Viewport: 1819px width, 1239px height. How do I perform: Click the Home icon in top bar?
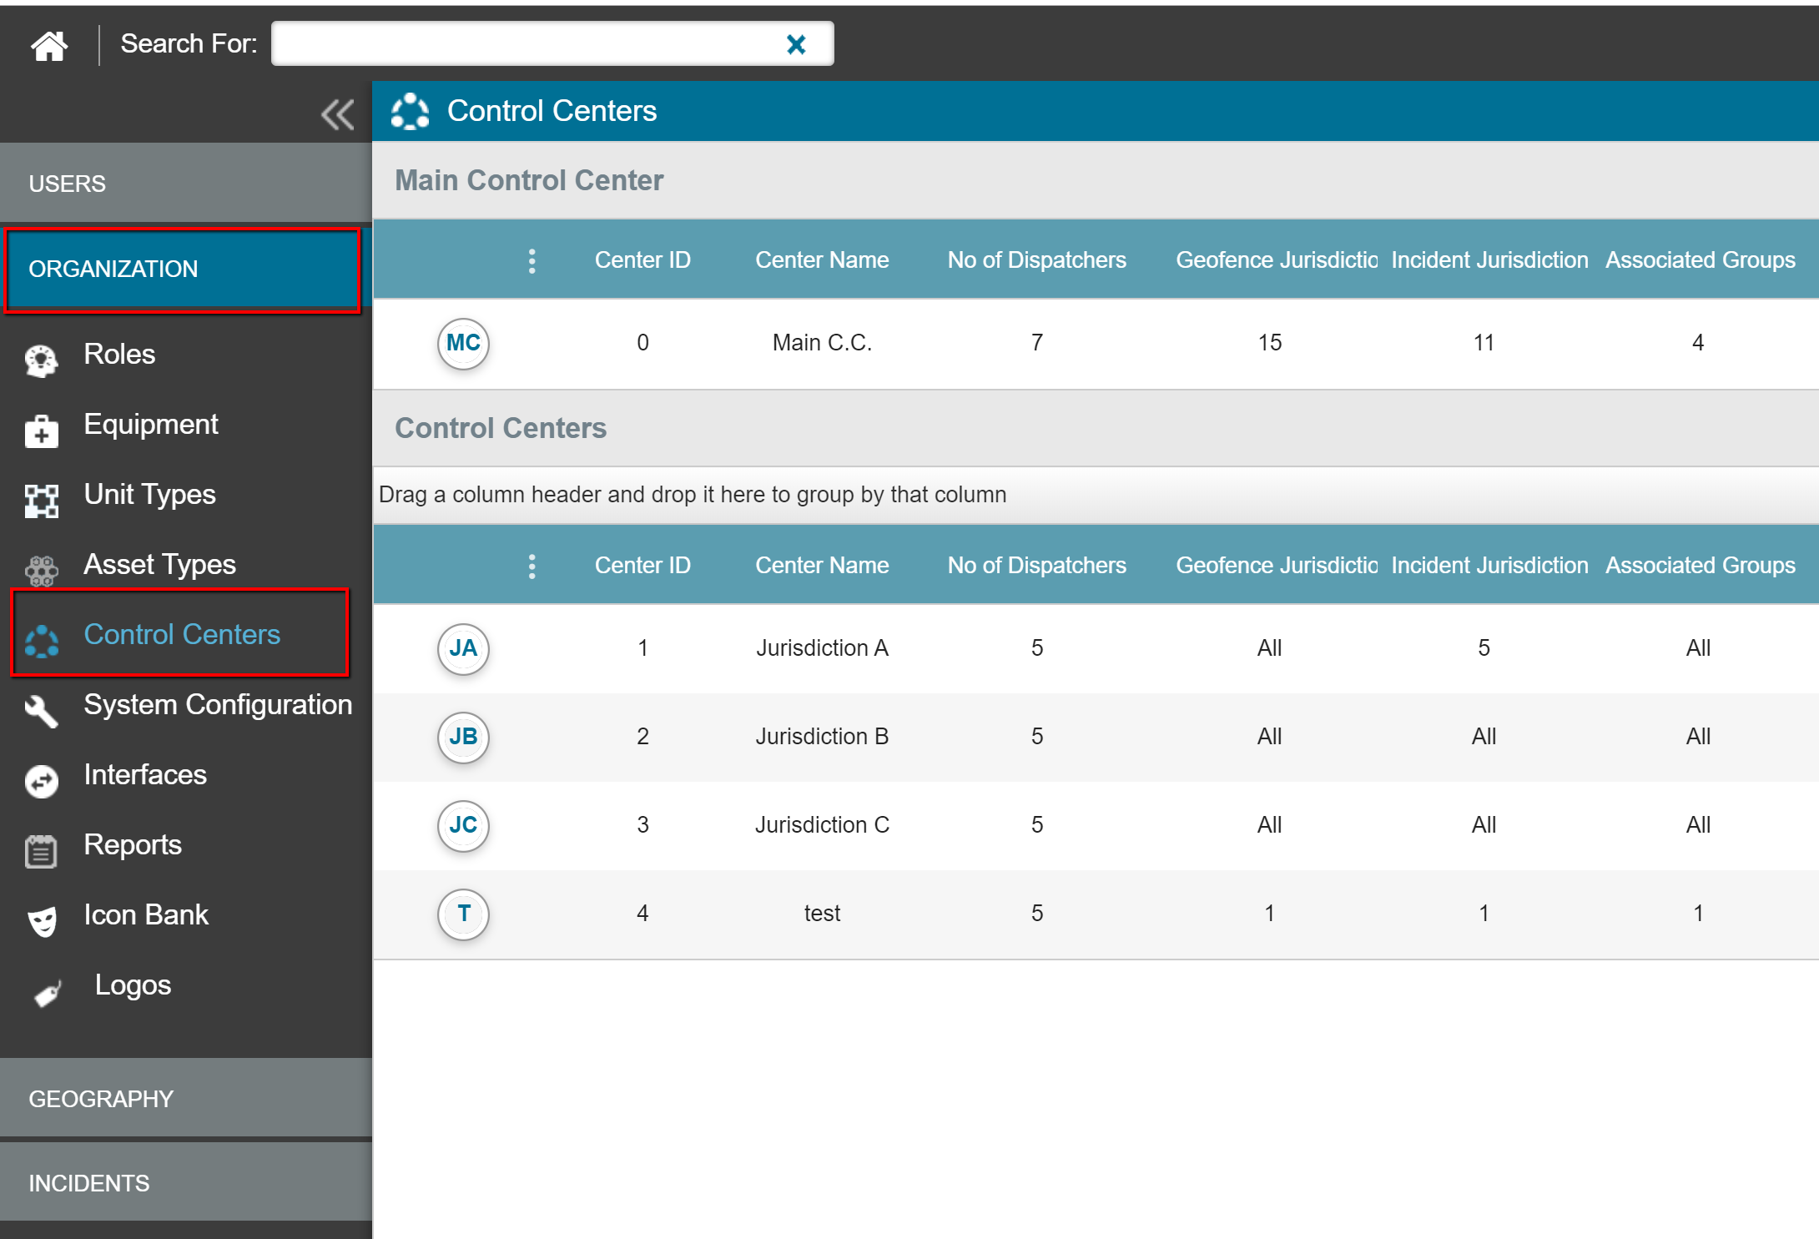49,45
